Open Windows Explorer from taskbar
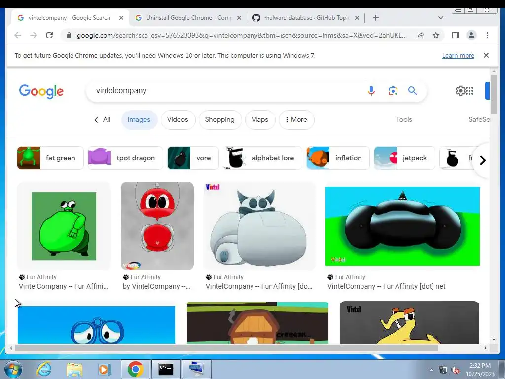 [74, 369]
